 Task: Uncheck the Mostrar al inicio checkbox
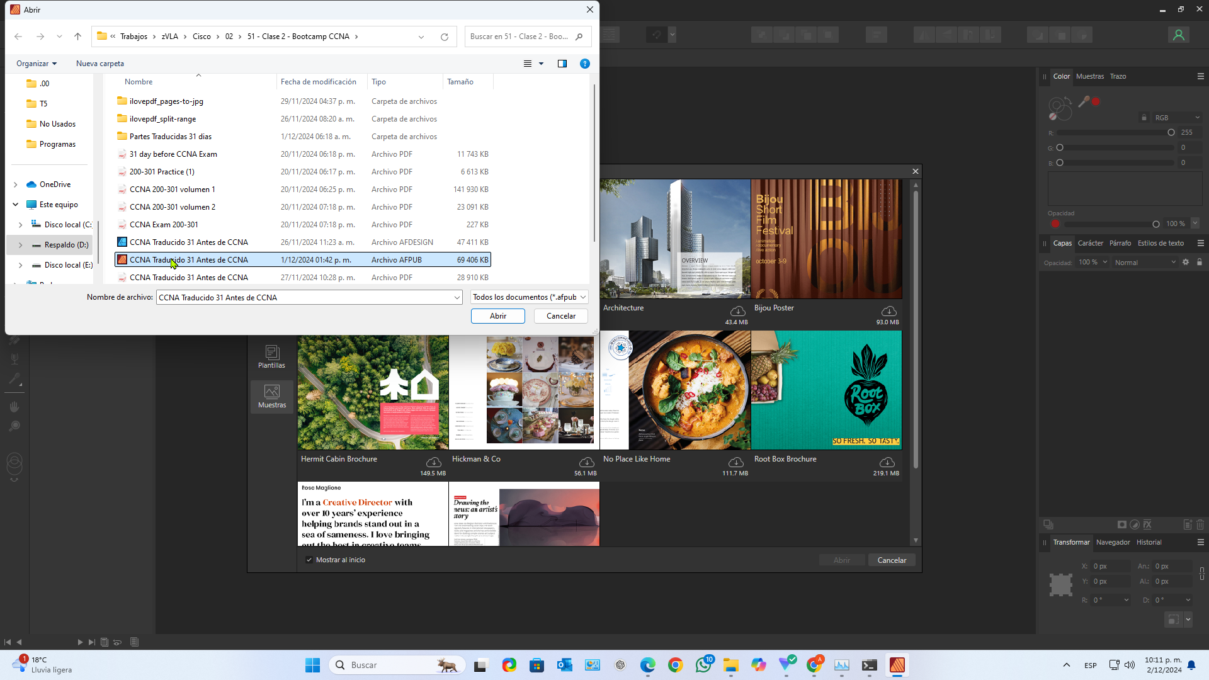pos(309,560)
